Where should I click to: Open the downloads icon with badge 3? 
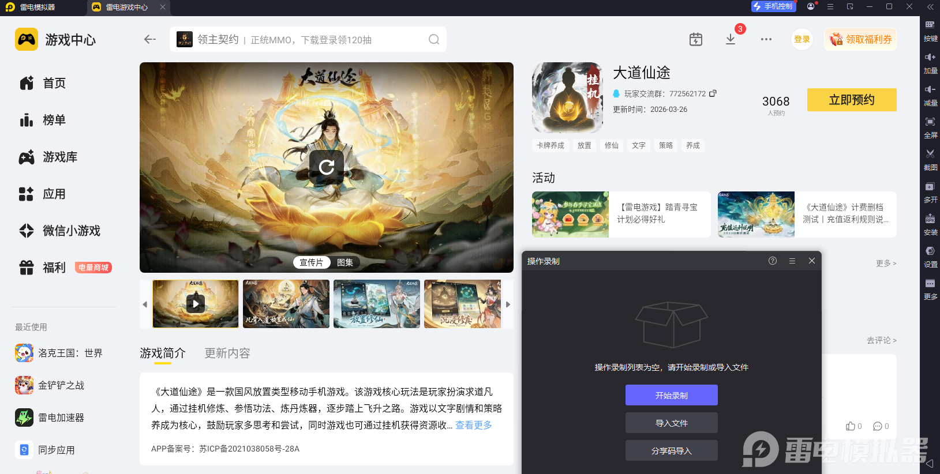click(x=731, y=39)
